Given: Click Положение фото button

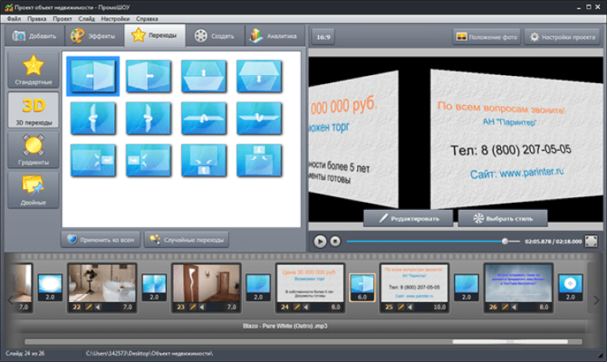Looking at the screenshot, I should [487, 37].
